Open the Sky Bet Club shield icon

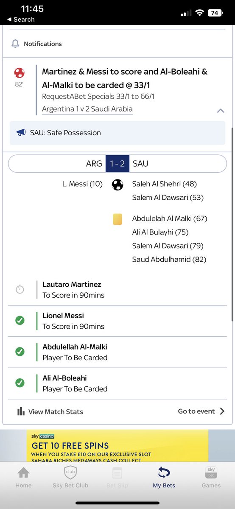tap(70, 473)
